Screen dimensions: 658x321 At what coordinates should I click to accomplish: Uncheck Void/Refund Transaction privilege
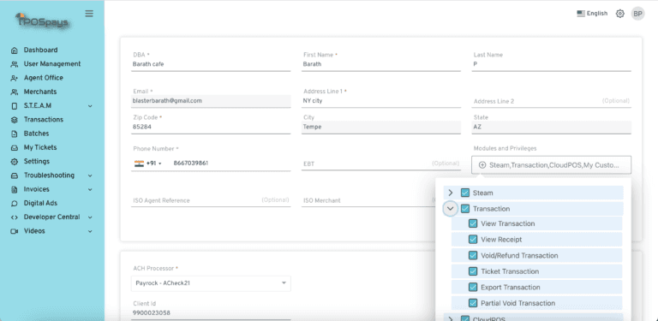click(x=473, y=255)
